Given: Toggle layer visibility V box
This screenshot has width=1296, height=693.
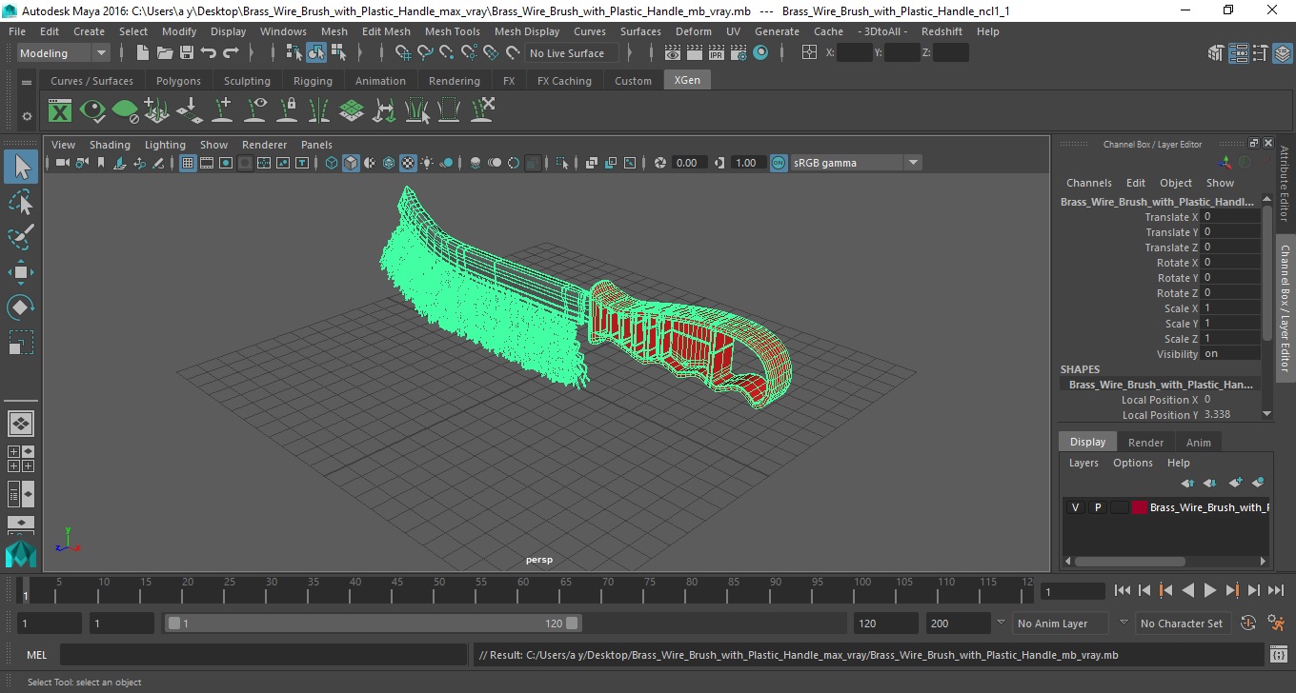Looking at the screenshot, I should click(x=1075, y=507).
